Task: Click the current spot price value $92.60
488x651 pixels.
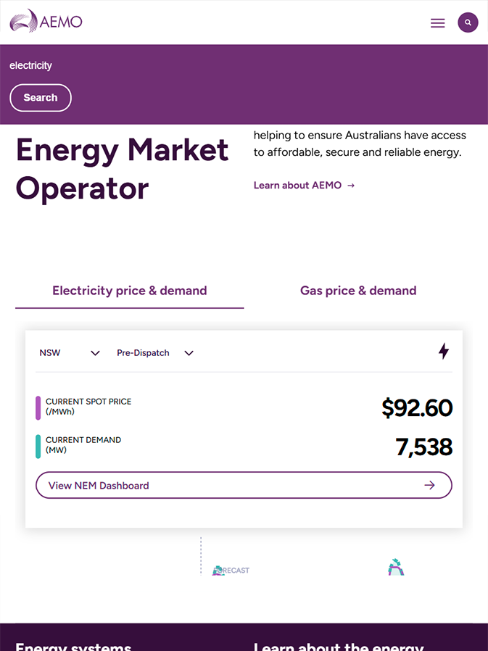Action: click(x=417, y=407)
